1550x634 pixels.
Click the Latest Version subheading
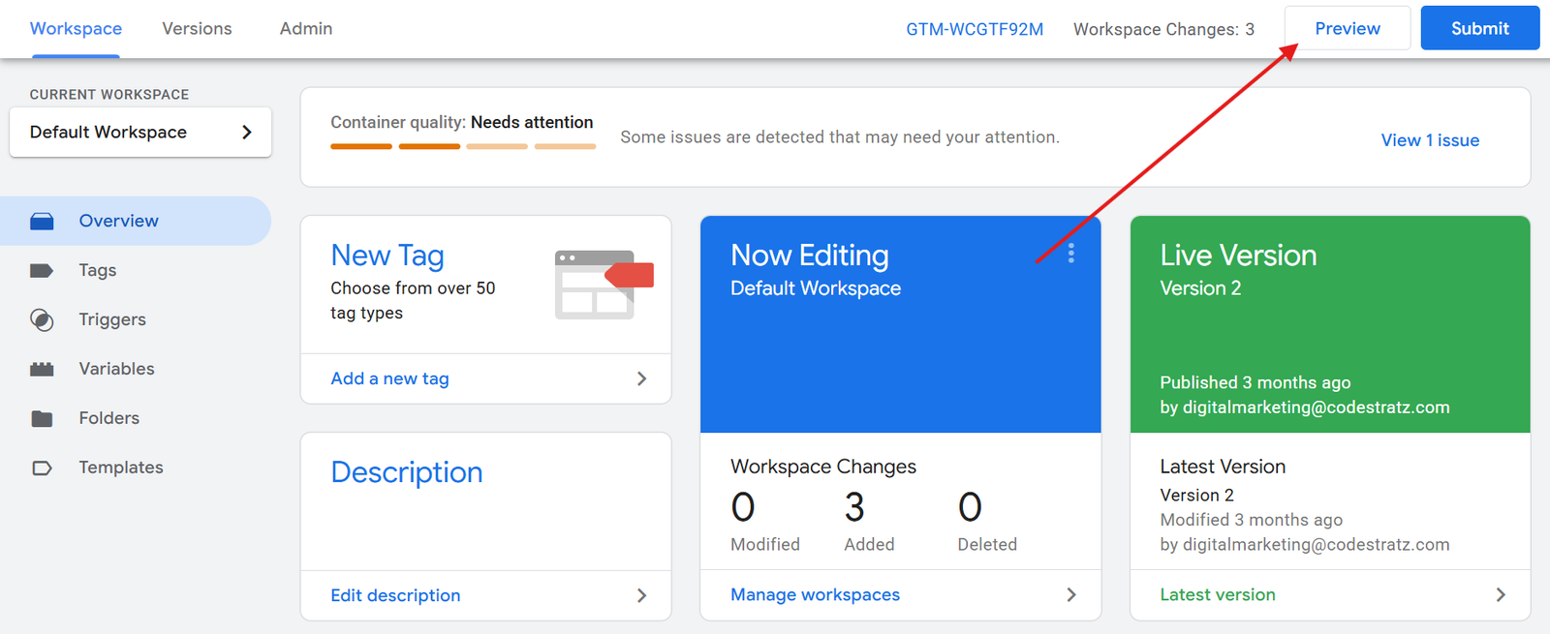click(x=1223, y=468)
